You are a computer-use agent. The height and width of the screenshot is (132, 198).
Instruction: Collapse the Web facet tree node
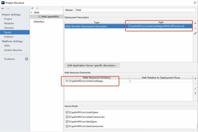pyautogui.click(x=31, y=12)
